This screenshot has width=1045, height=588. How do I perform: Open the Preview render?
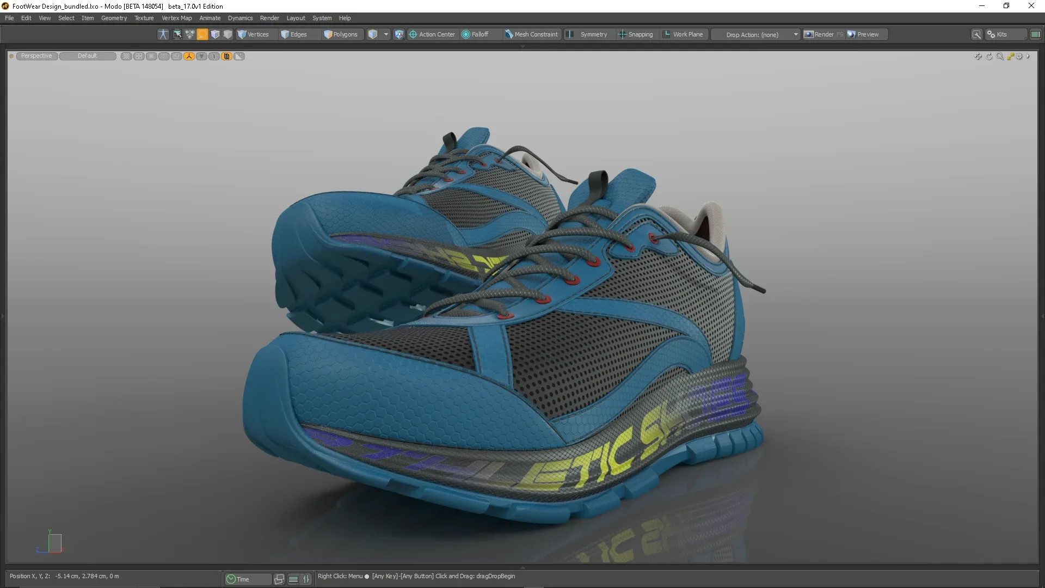[866, 34]
